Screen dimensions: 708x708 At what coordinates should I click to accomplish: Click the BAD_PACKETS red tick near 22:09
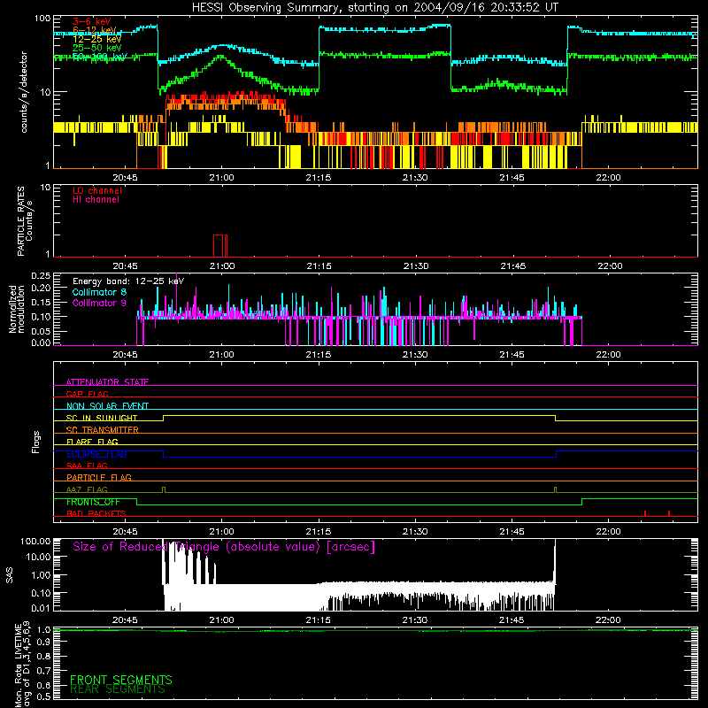(669, 513)
